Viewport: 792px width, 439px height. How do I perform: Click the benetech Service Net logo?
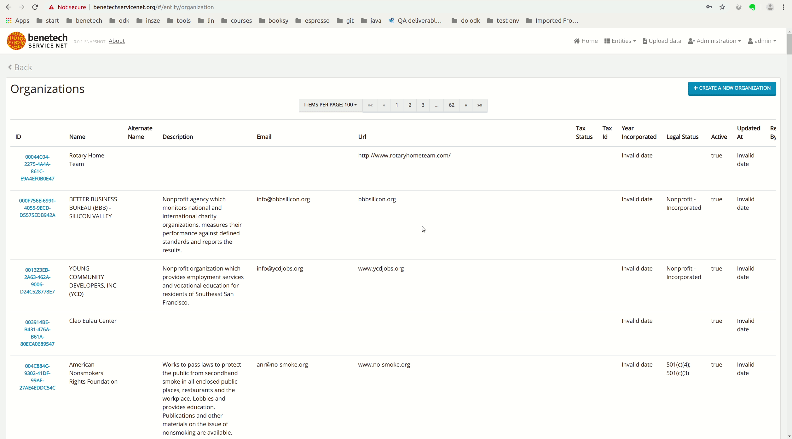click(x=37, y=41)
